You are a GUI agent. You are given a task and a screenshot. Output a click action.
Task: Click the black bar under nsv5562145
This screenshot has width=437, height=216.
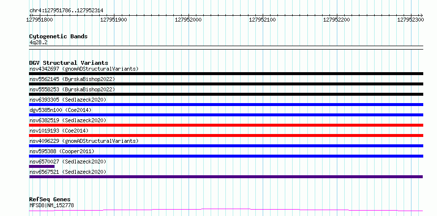pyautogui.click(x=226, y=84)
